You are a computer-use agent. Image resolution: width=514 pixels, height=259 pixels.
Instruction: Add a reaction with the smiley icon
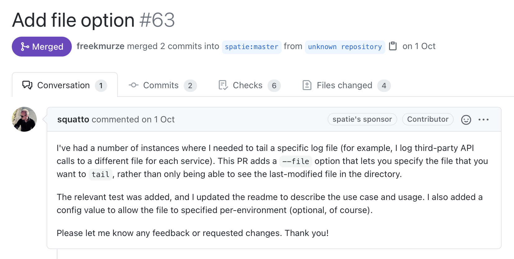[x=466, y=120]
